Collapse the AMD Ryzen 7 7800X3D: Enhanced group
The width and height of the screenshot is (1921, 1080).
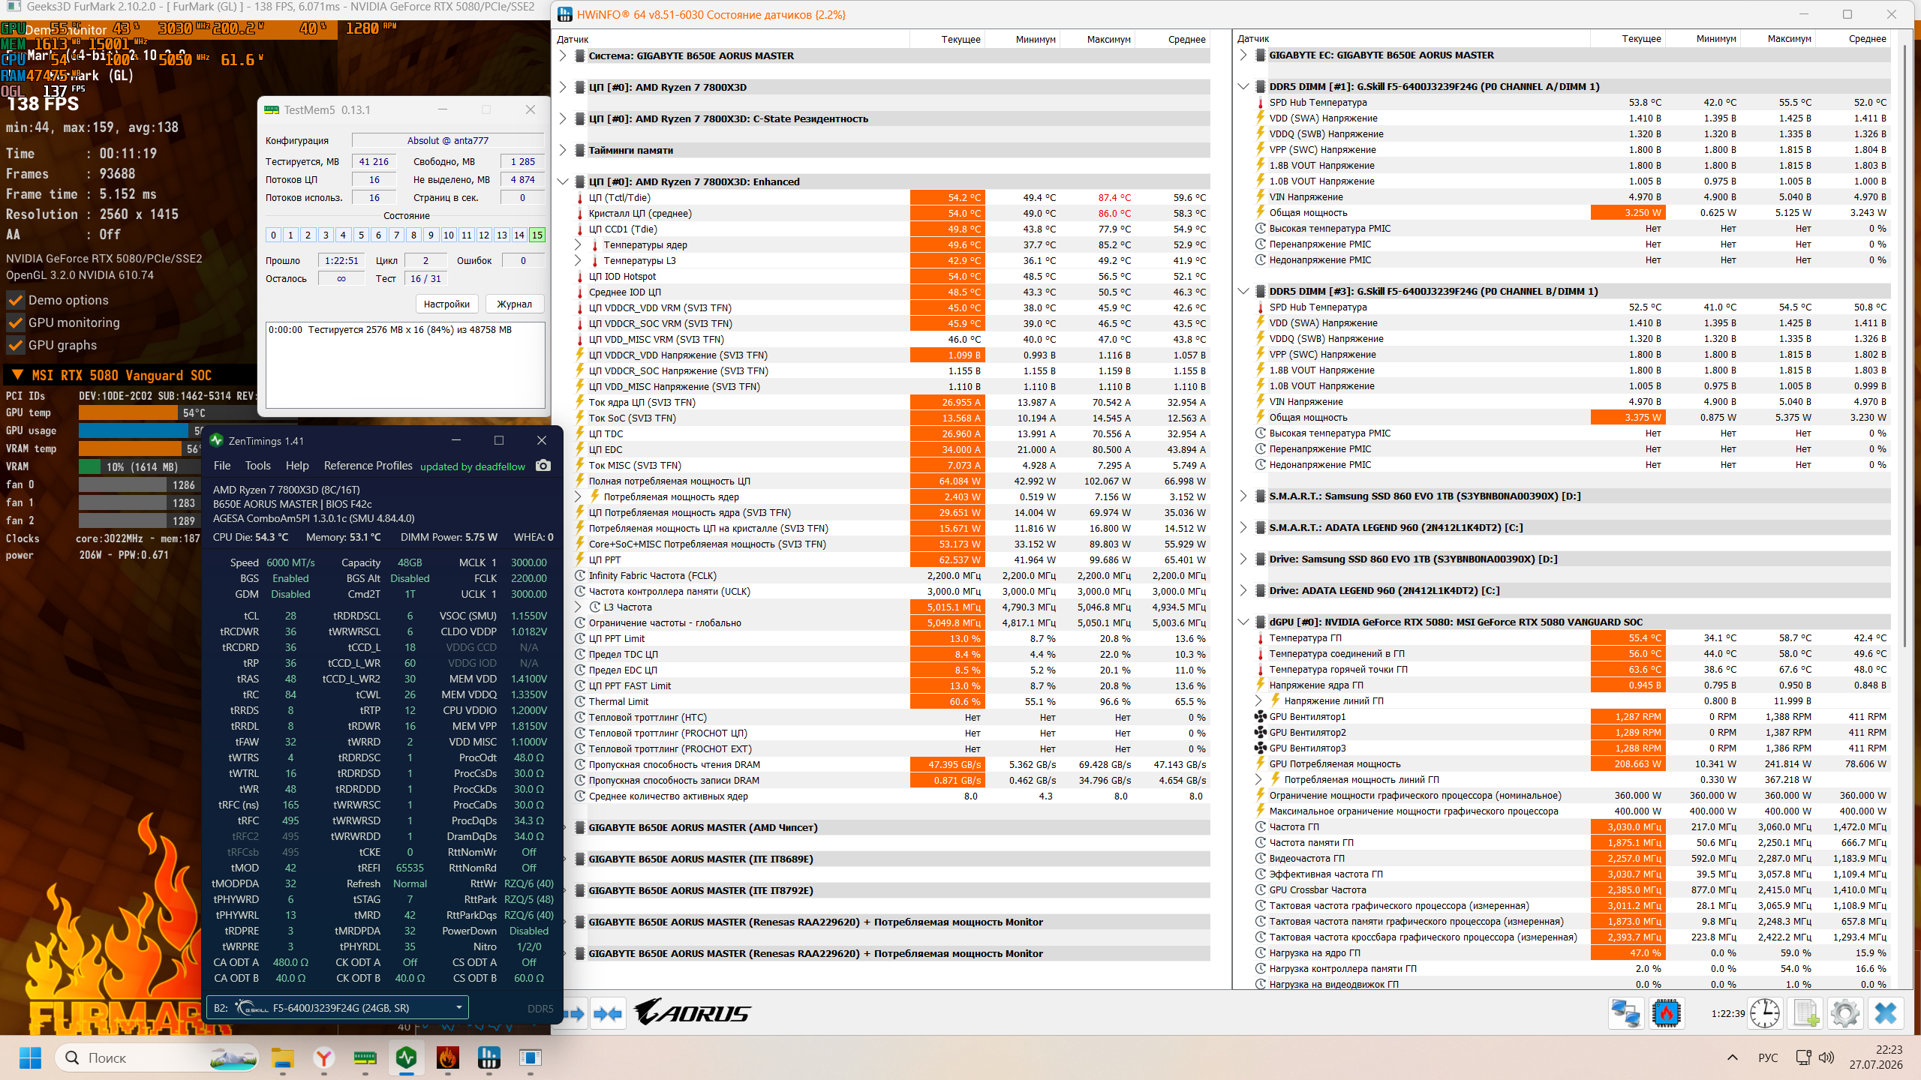click(564, 181)
